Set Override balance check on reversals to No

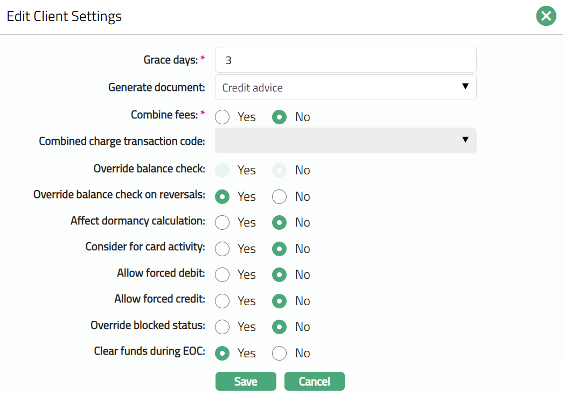279,196
